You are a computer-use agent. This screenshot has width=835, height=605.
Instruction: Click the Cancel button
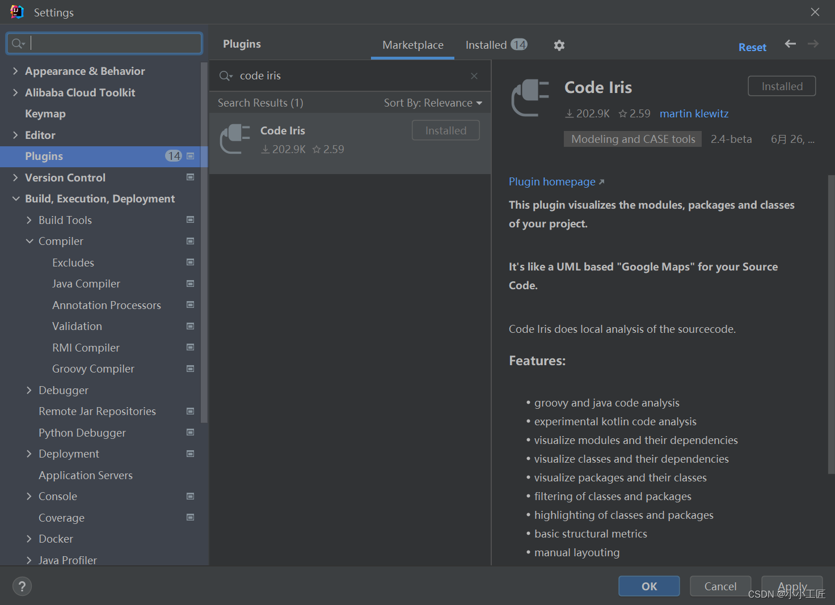720,586
